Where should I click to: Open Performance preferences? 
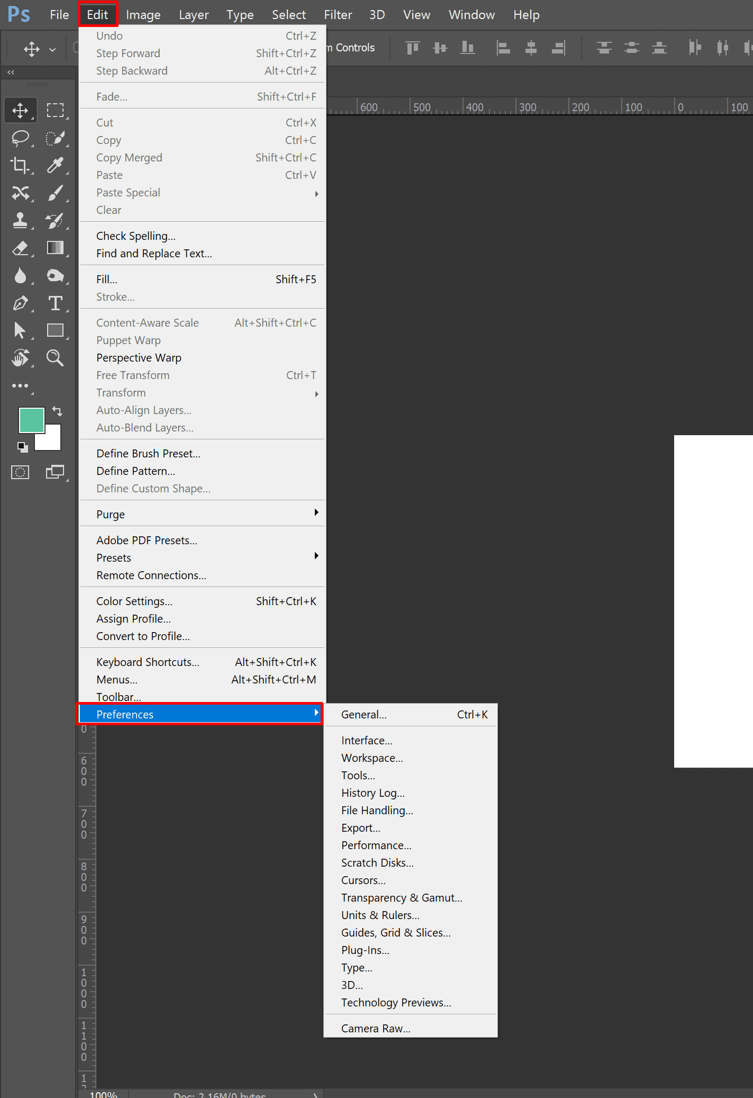(x=411, y=845)
